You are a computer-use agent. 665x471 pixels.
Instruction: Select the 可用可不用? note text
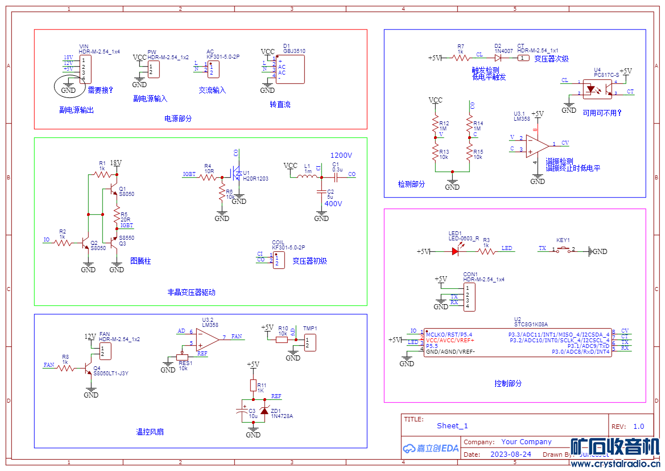tap(602, 113)
